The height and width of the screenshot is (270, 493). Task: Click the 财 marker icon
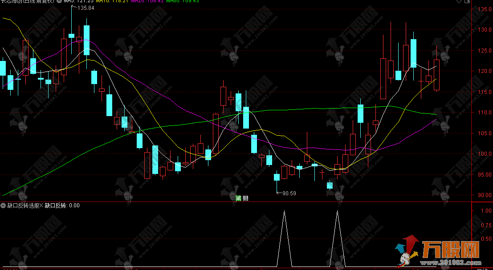coord(244,198)
